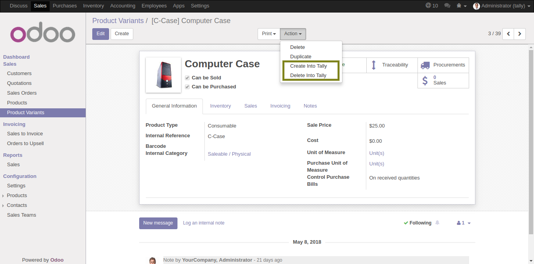The width and height of the screenshot is (534, 264).
Task: Go to the previous product record
Action: click(x=508, y=34)
